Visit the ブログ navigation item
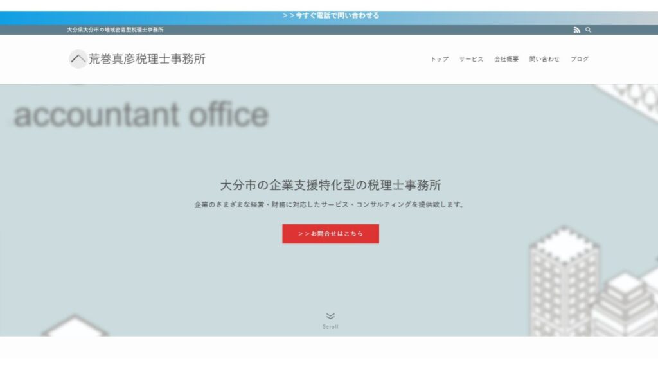 click(x=579, y=59)
